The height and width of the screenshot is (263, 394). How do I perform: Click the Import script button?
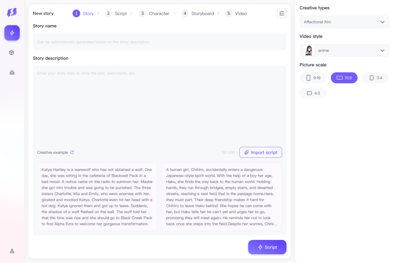pos(260,152)
